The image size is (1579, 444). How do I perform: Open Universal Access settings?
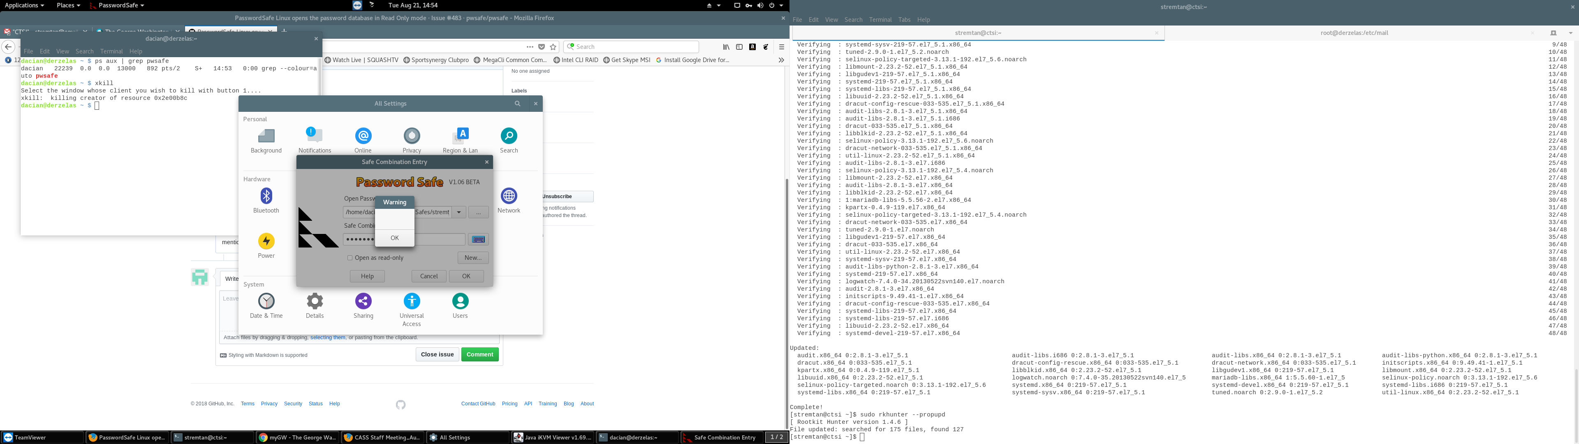tap(411, 302)
